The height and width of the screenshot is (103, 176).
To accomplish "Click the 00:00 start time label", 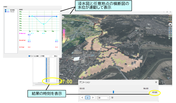I will point(82,88).
